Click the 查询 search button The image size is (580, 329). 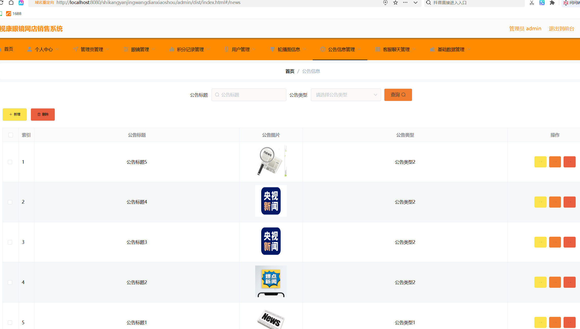(398, 95)
